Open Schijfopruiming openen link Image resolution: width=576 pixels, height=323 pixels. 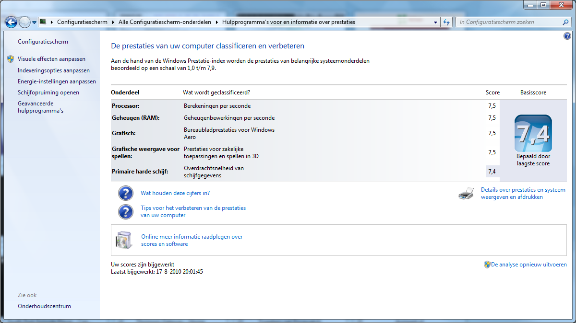click(x=48, y=92)
